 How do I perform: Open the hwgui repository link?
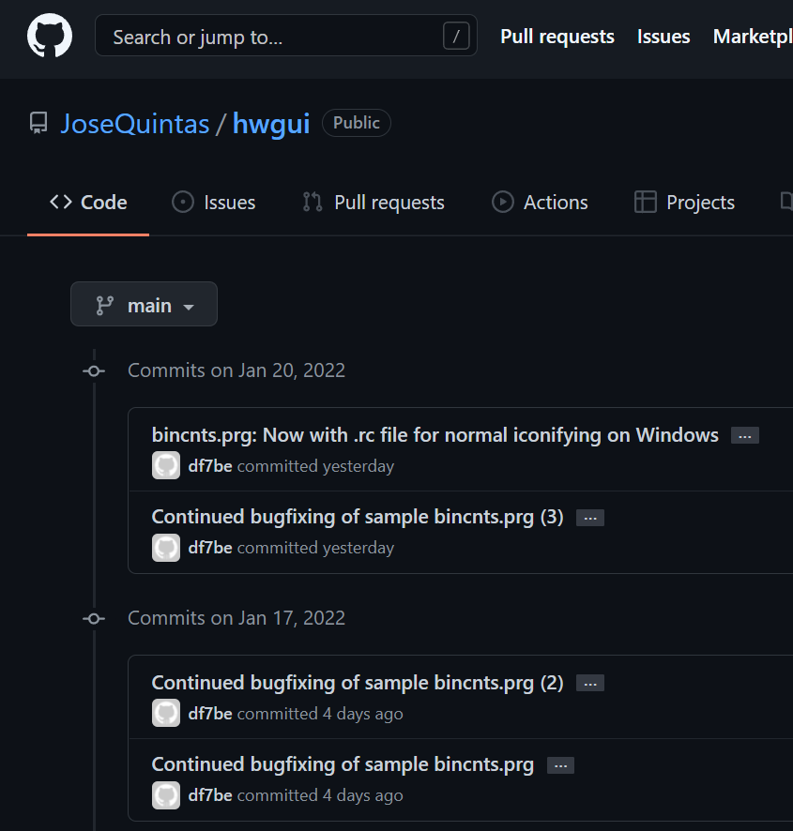click(271, 124)
